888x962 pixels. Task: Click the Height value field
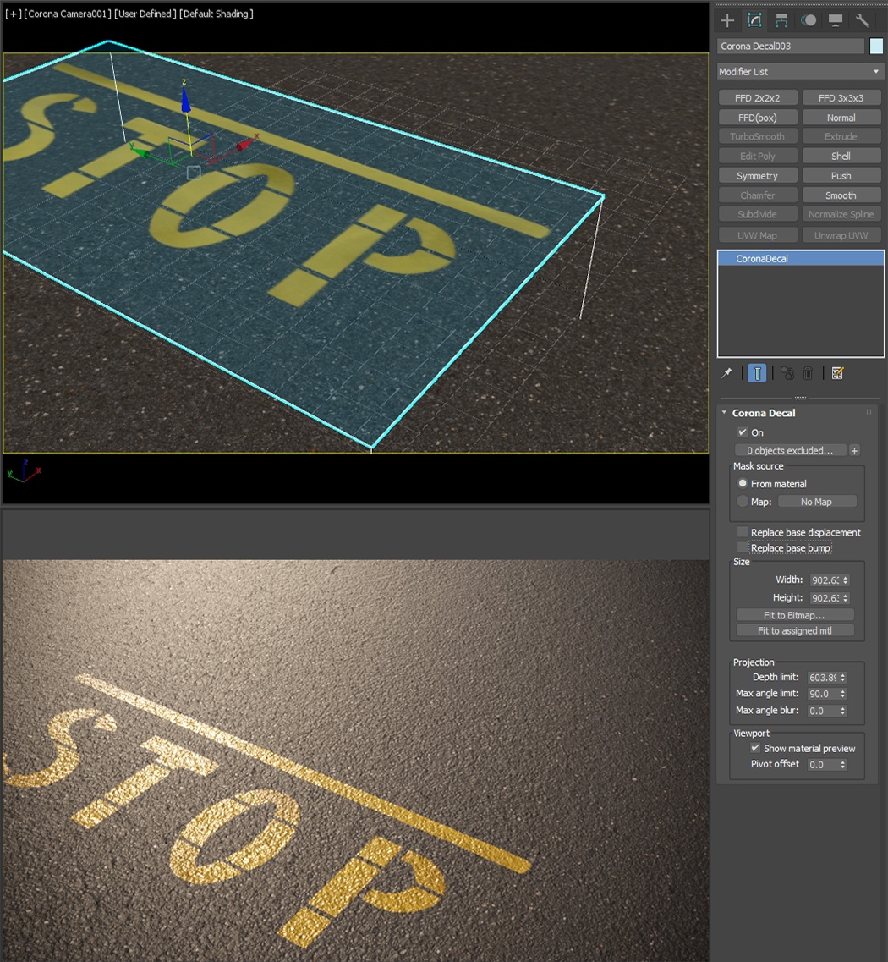(x=825, y=598)
